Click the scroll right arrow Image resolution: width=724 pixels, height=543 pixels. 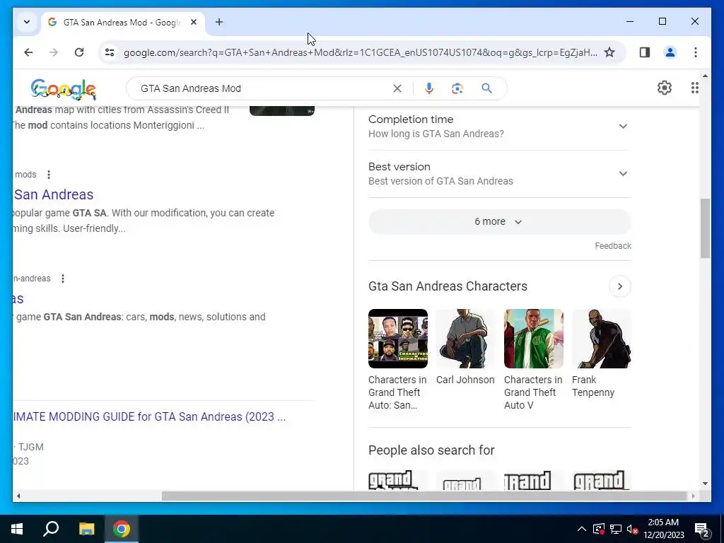click(693, 496)
